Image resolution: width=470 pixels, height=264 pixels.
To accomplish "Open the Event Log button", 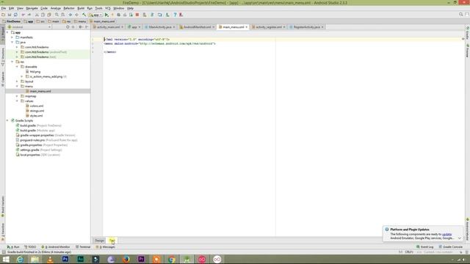I will click(x=425, y=247).
